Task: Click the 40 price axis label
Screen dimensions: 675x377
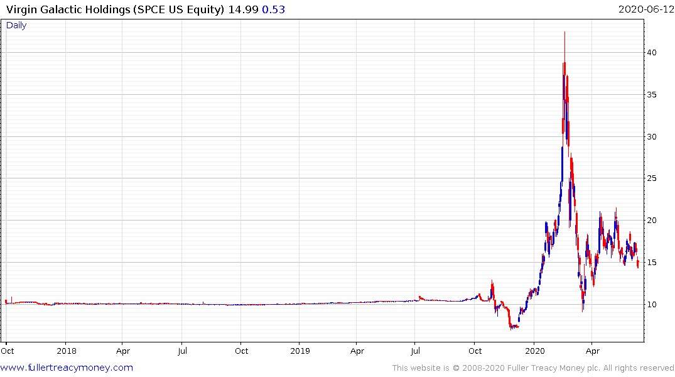Action: [652, 53]
